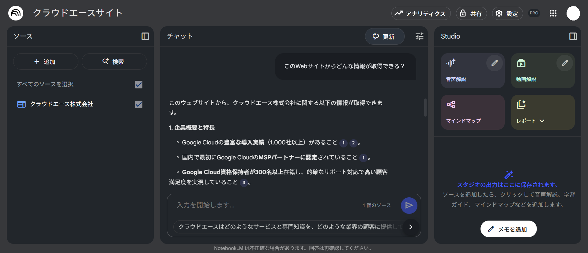The image size is (588, 253).
Task: Toggle クラウドエース株式会社 source checkbox
Action: [x=139, y=104]
